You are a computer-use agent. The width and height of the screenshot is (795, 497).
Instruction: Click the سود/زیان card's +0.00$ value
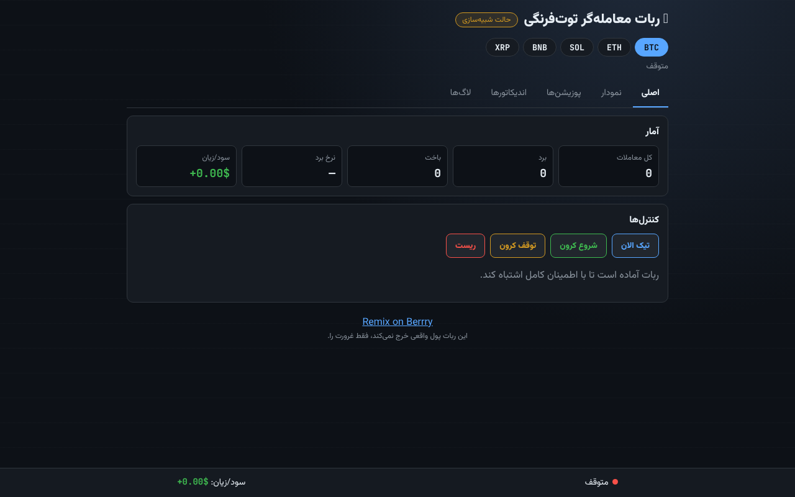(x=210, y=173)
